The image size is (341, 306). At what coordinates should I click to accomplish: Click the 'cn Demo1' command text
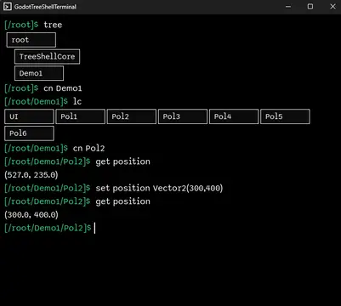[63, 88]
